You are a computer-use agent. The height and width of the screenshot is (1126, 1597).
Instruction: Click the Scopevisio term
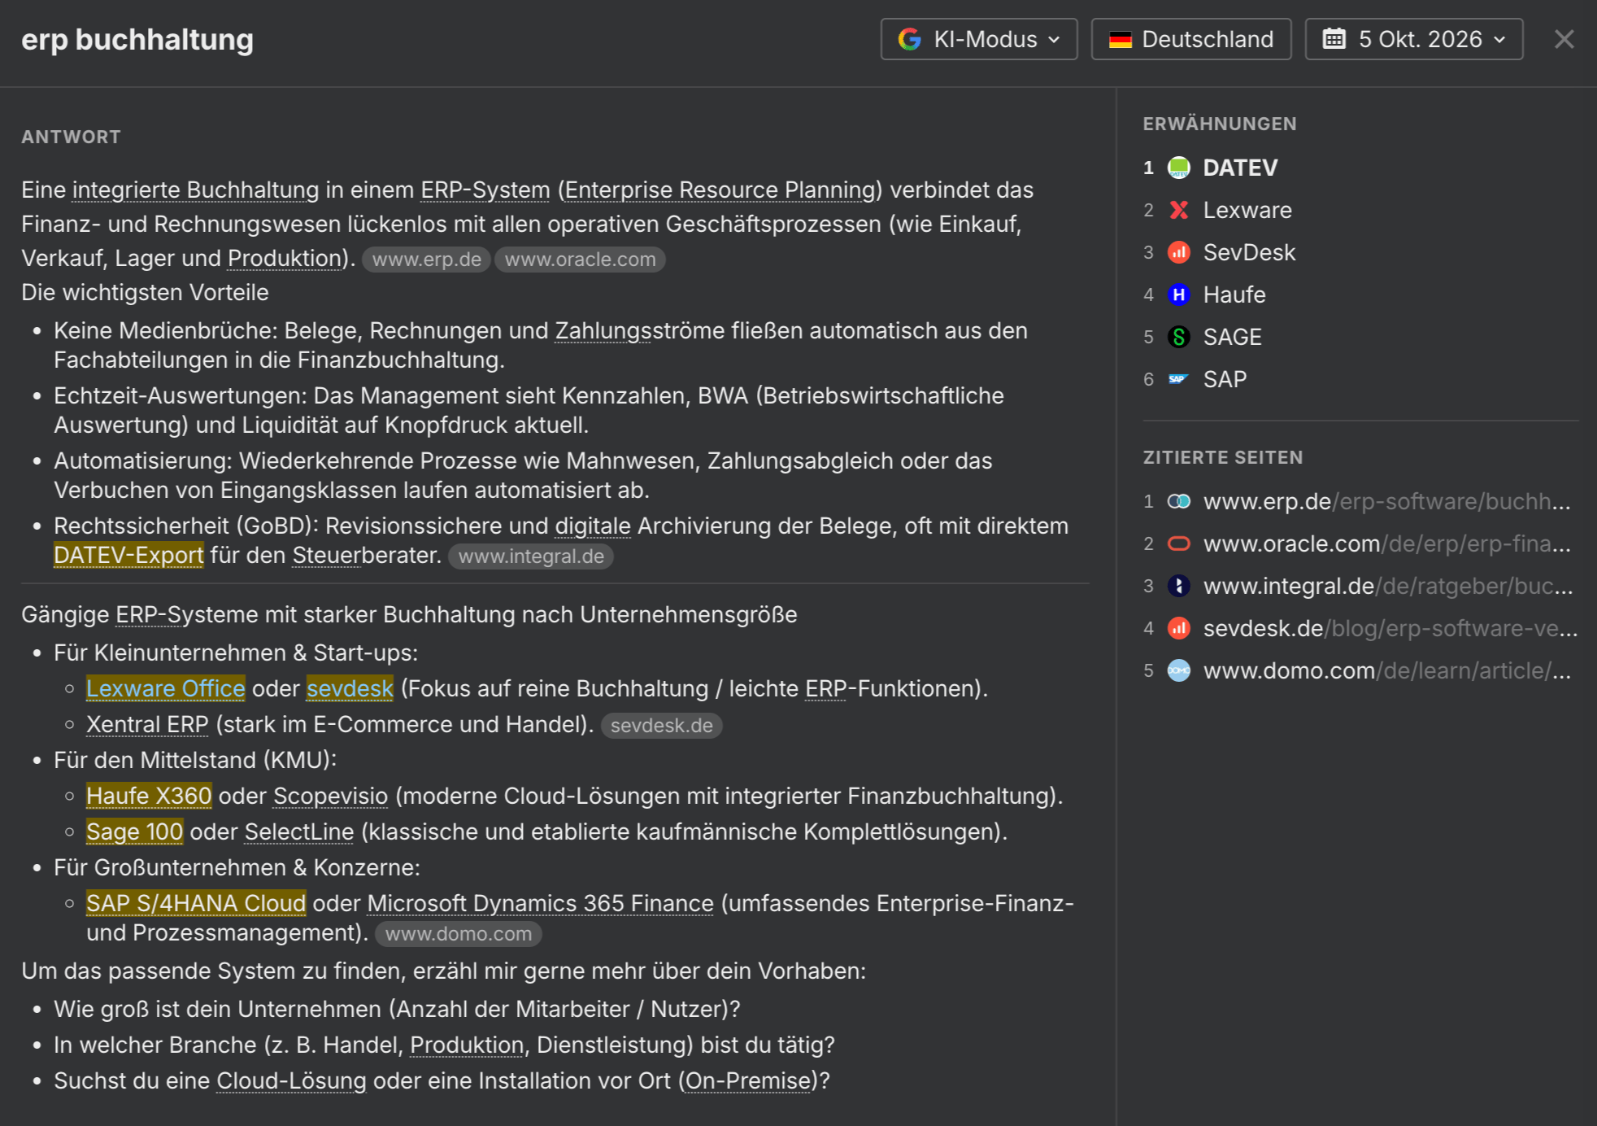(330, 796)
